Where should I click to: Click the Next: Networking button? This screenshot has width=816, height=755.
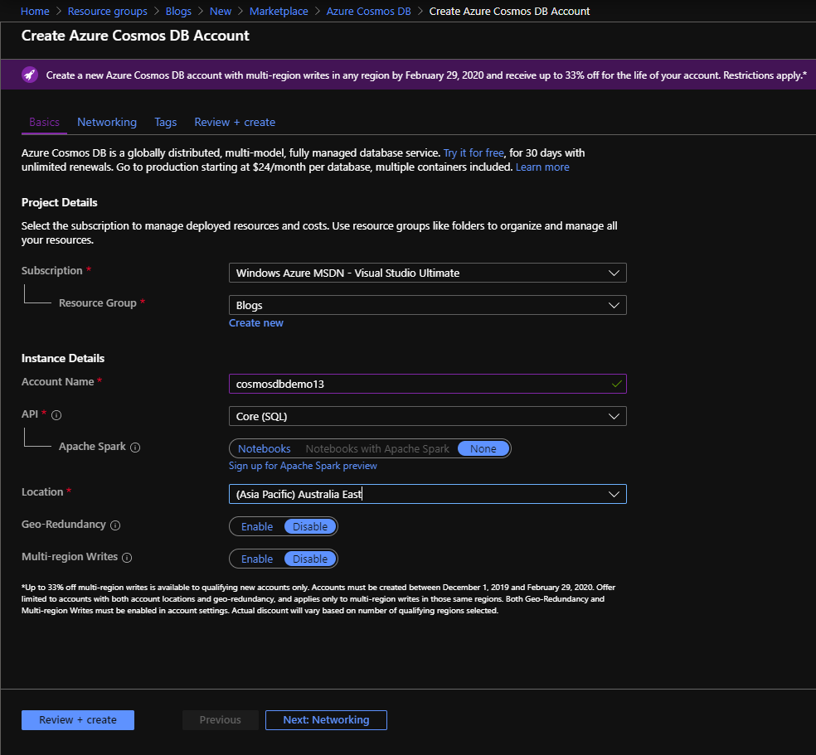325,719
